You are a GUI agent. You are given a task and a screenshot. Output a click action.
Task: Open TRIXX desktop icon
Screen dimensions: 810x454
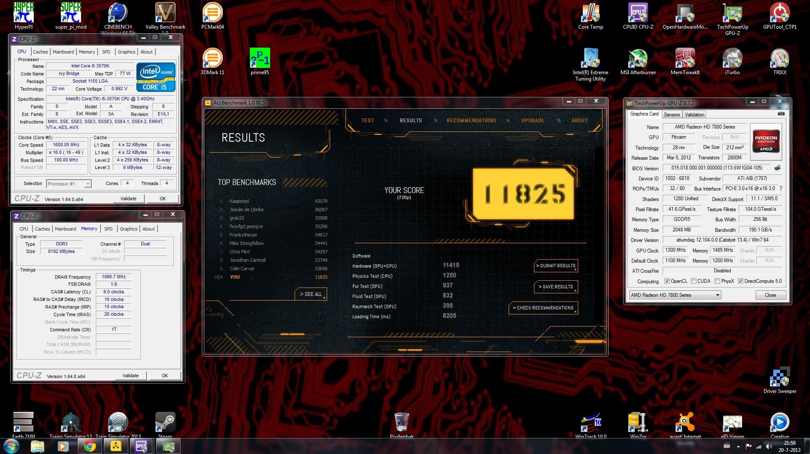click(x=780, y=62)
